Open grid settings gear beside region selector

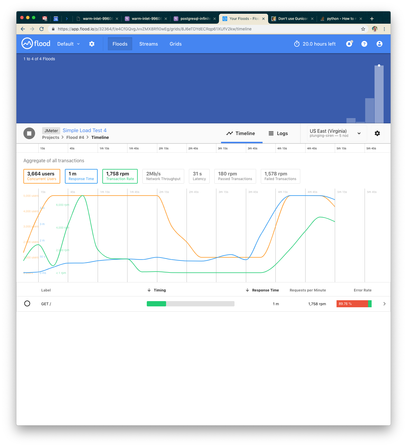[x=377, y=133]
